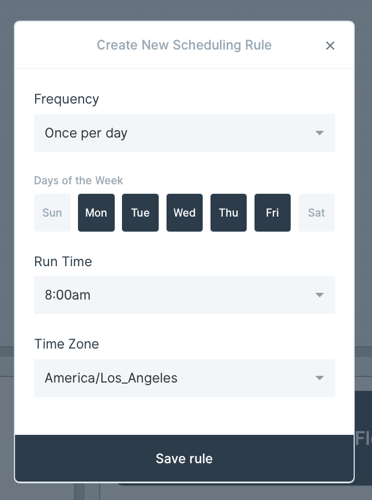Viewport: 372px width, 500px height.
Task: Close the Create New Scheduling Rule dialog
Action: point(330,46)
